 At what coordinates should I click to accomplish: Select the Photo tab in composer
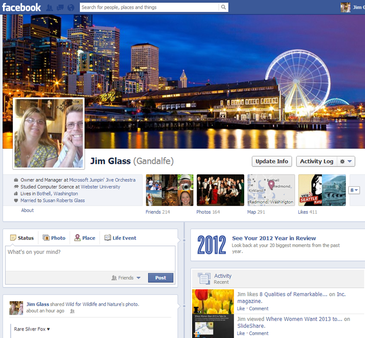pos(54,238)
